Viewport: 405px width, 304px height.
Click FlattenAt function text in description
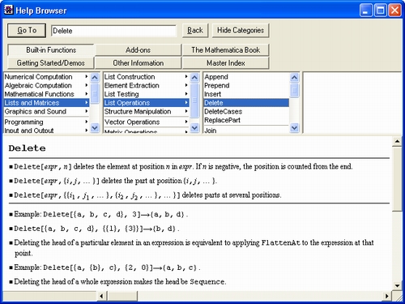pos(280,242)
